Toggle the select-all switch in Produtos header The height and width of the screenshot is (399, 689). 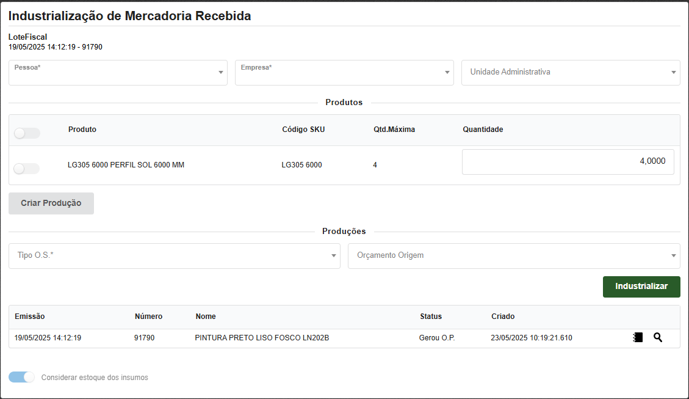pos(27,133)
